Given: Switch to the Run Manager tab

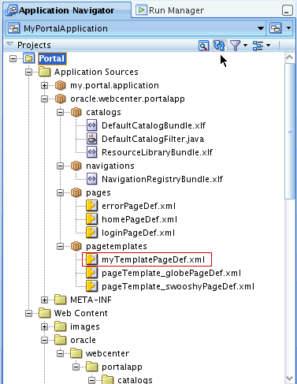Looking at the screenshot, I should 169,10.
